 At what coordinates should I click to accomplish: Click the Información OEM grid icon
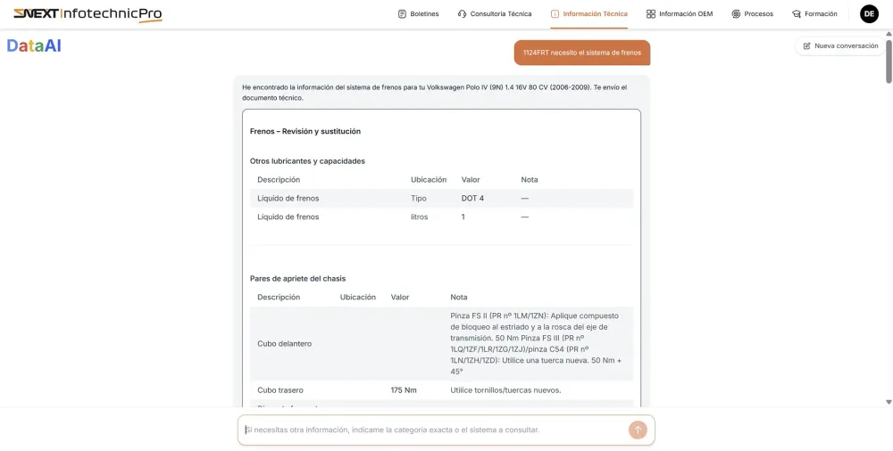[651, 14]
